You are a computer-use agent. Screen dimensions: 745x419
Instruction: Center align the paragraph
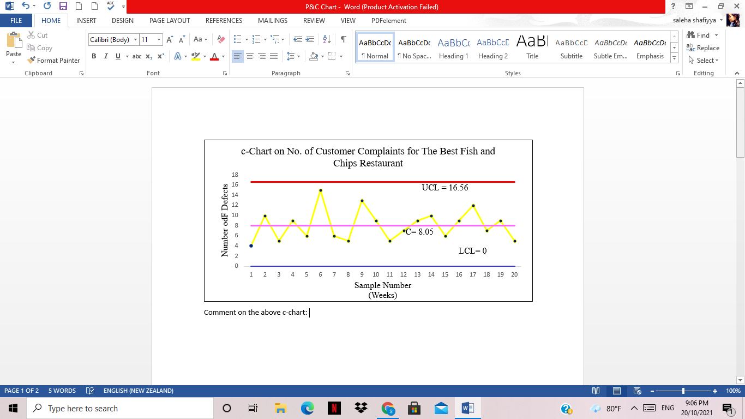pyautogui.click(x=250, y=56)
